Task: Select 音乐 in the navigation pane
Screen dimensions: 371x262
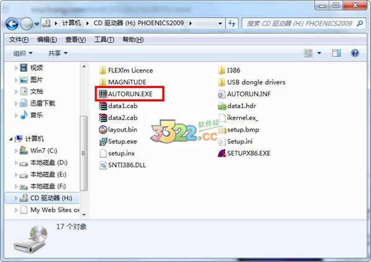Action: click(x=36, y=115)
